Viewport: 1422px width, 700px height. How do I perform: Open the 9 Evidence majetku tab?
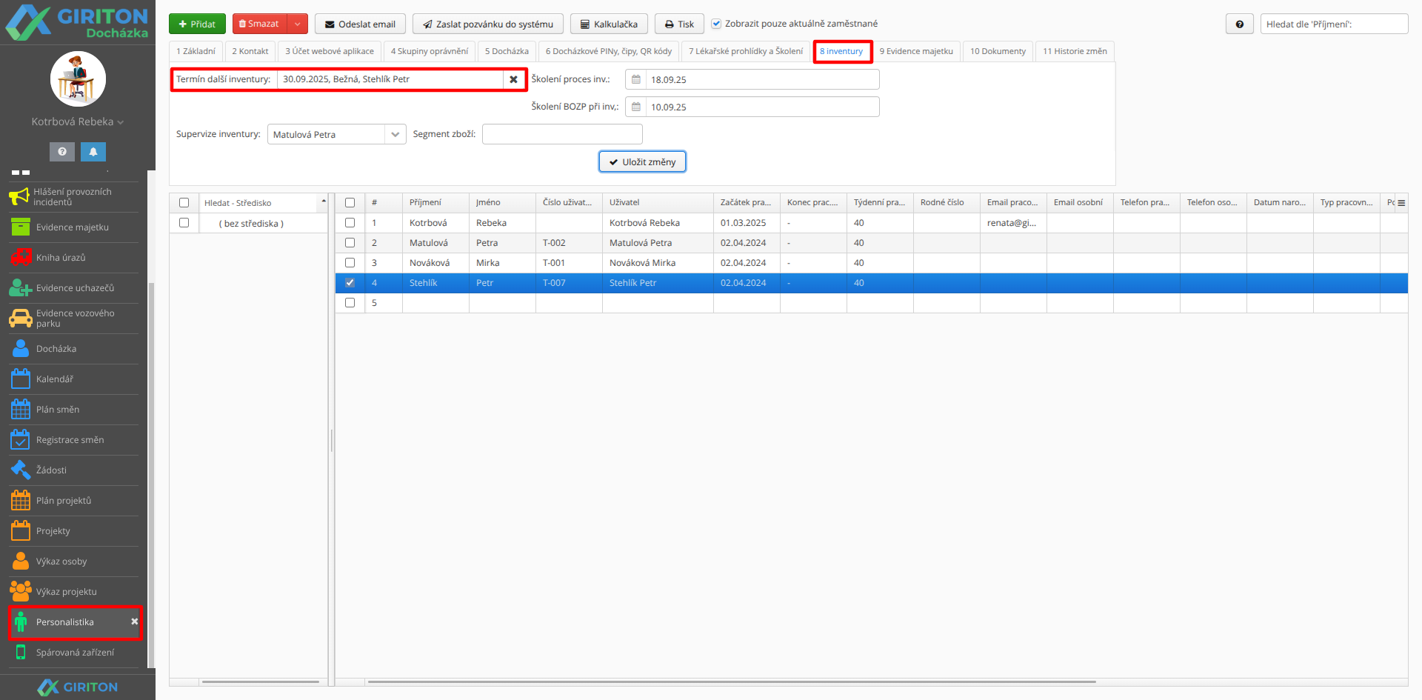click(x=916, y=51)
